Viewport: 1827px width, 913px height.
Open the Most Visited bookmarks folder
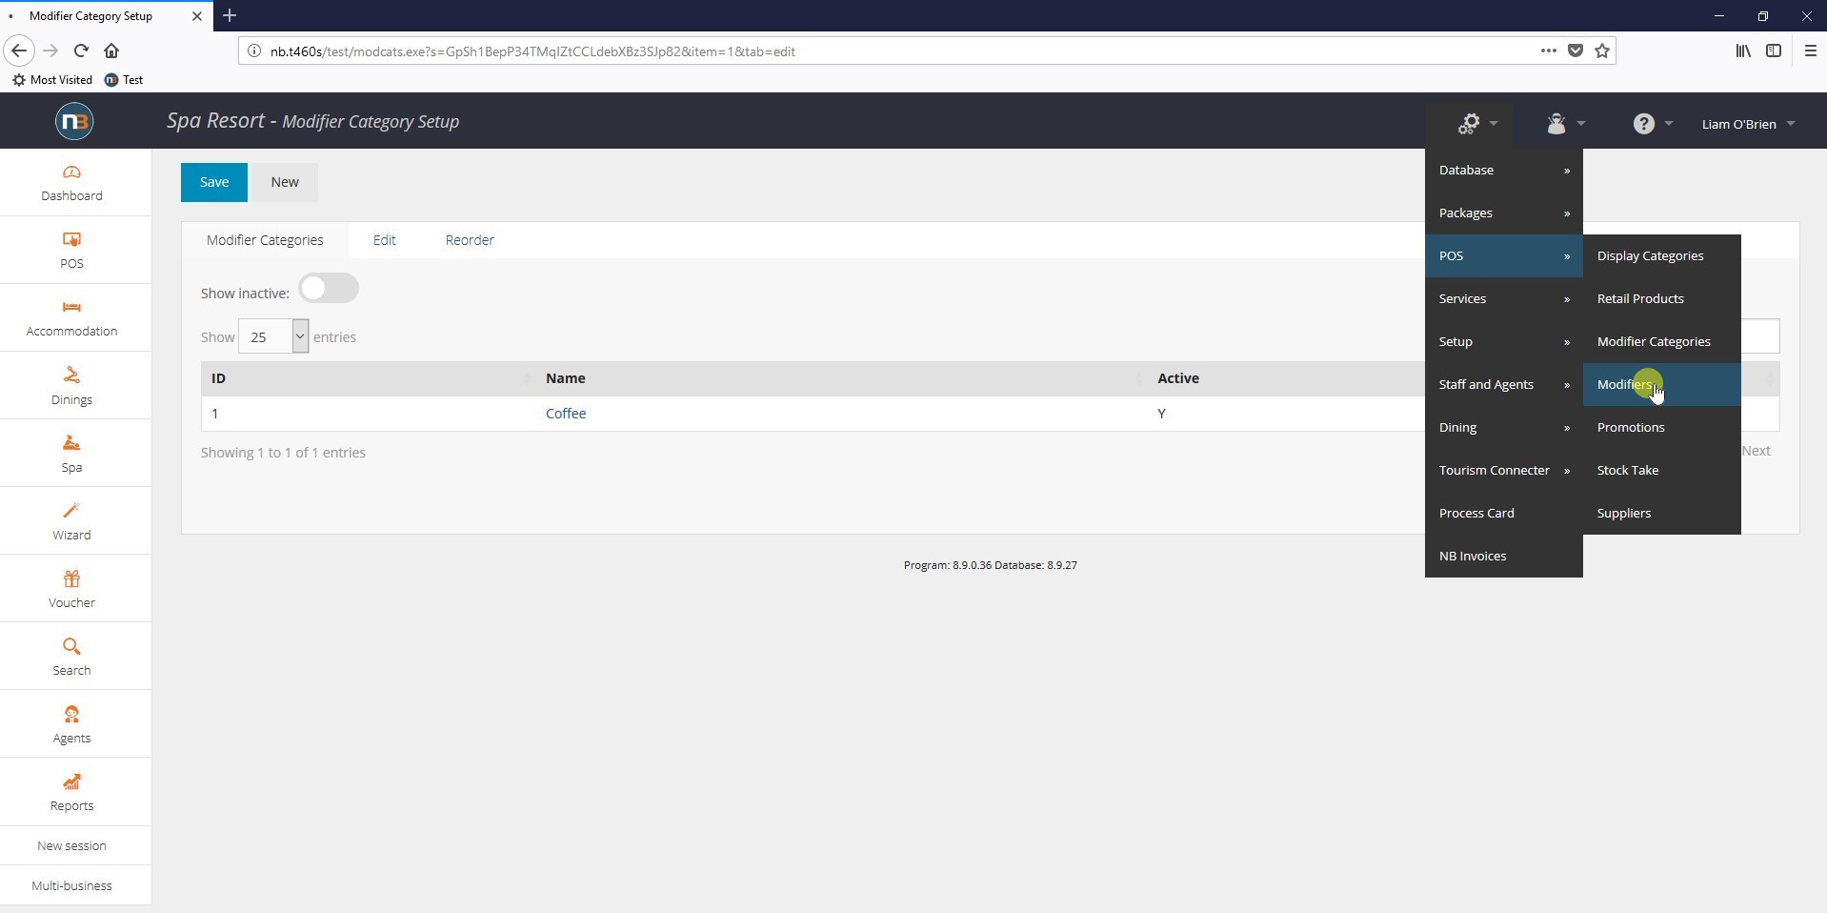[x=52, y=80]
